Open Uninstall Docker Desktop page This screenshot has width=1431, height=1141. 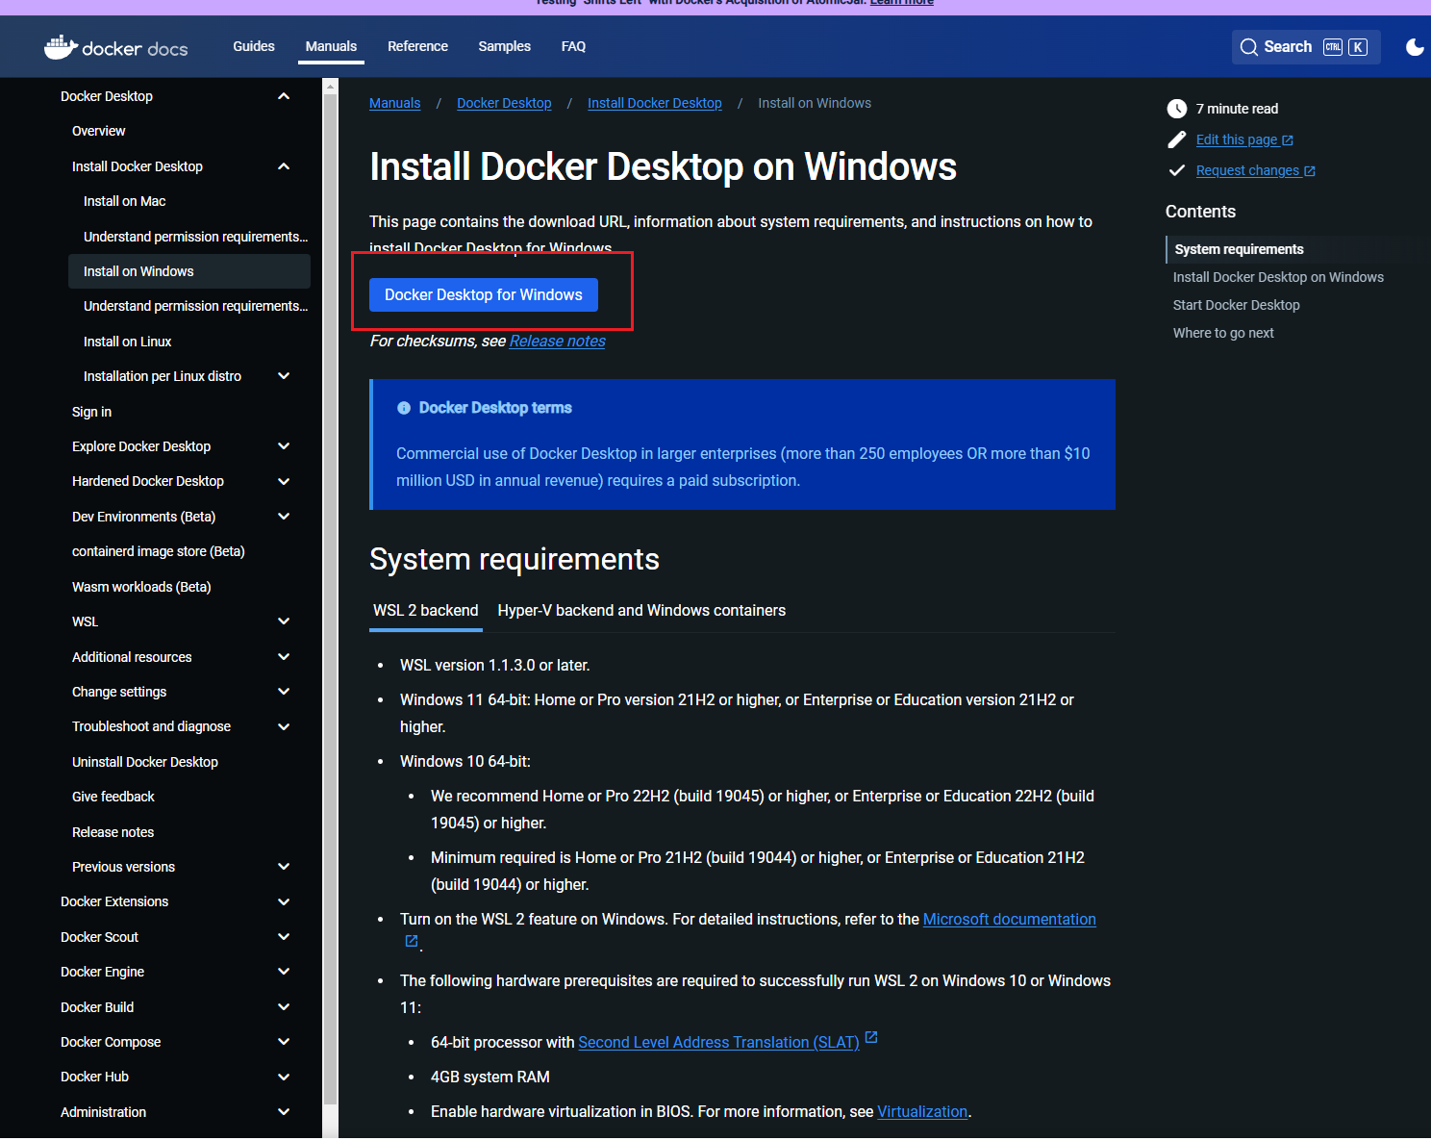point(145,762)
